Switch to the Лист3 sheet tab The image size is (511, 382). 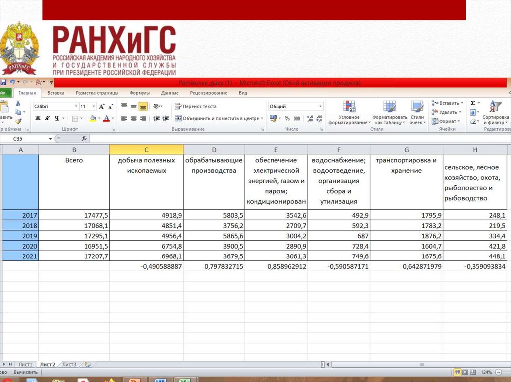[69, 364]
